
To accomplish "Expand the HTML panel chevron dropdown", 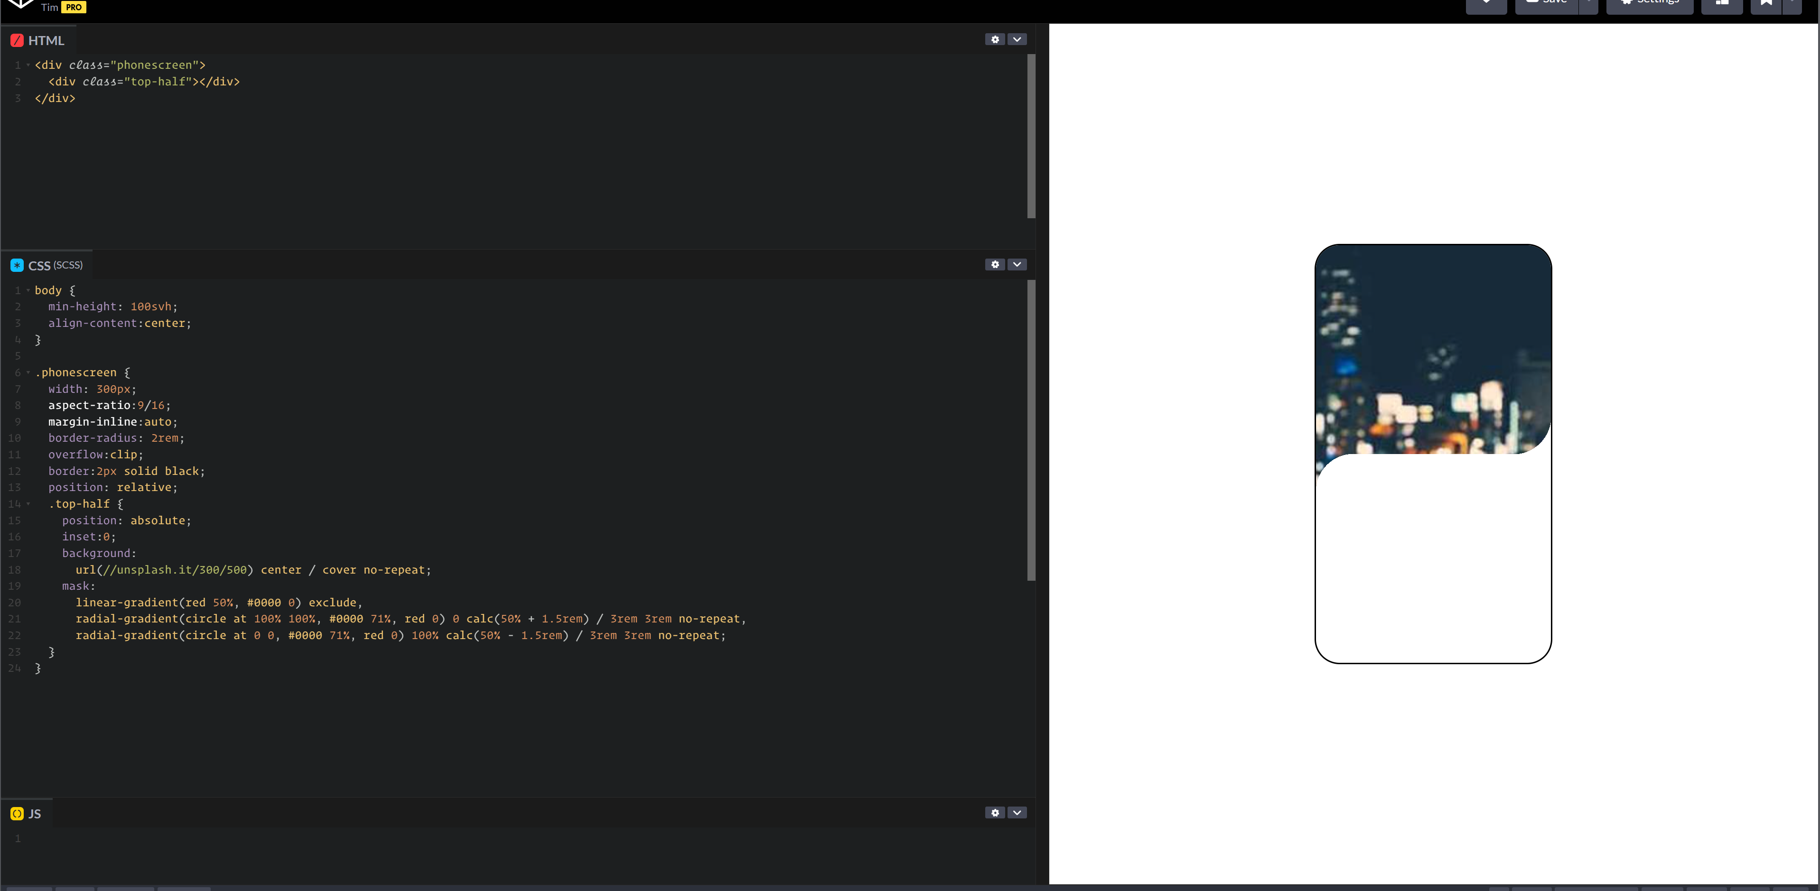I will click(1017, 39).
